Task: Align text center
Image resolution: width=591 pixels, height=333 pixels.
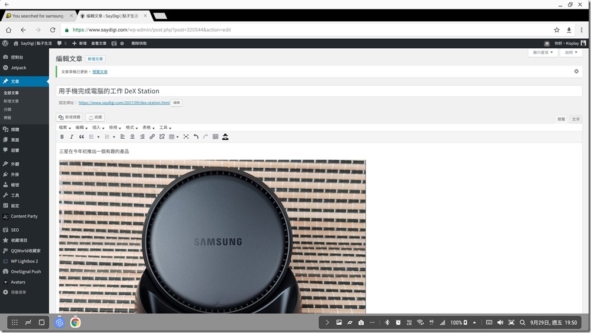Action: pyautogui.click(x=132, y=136)
